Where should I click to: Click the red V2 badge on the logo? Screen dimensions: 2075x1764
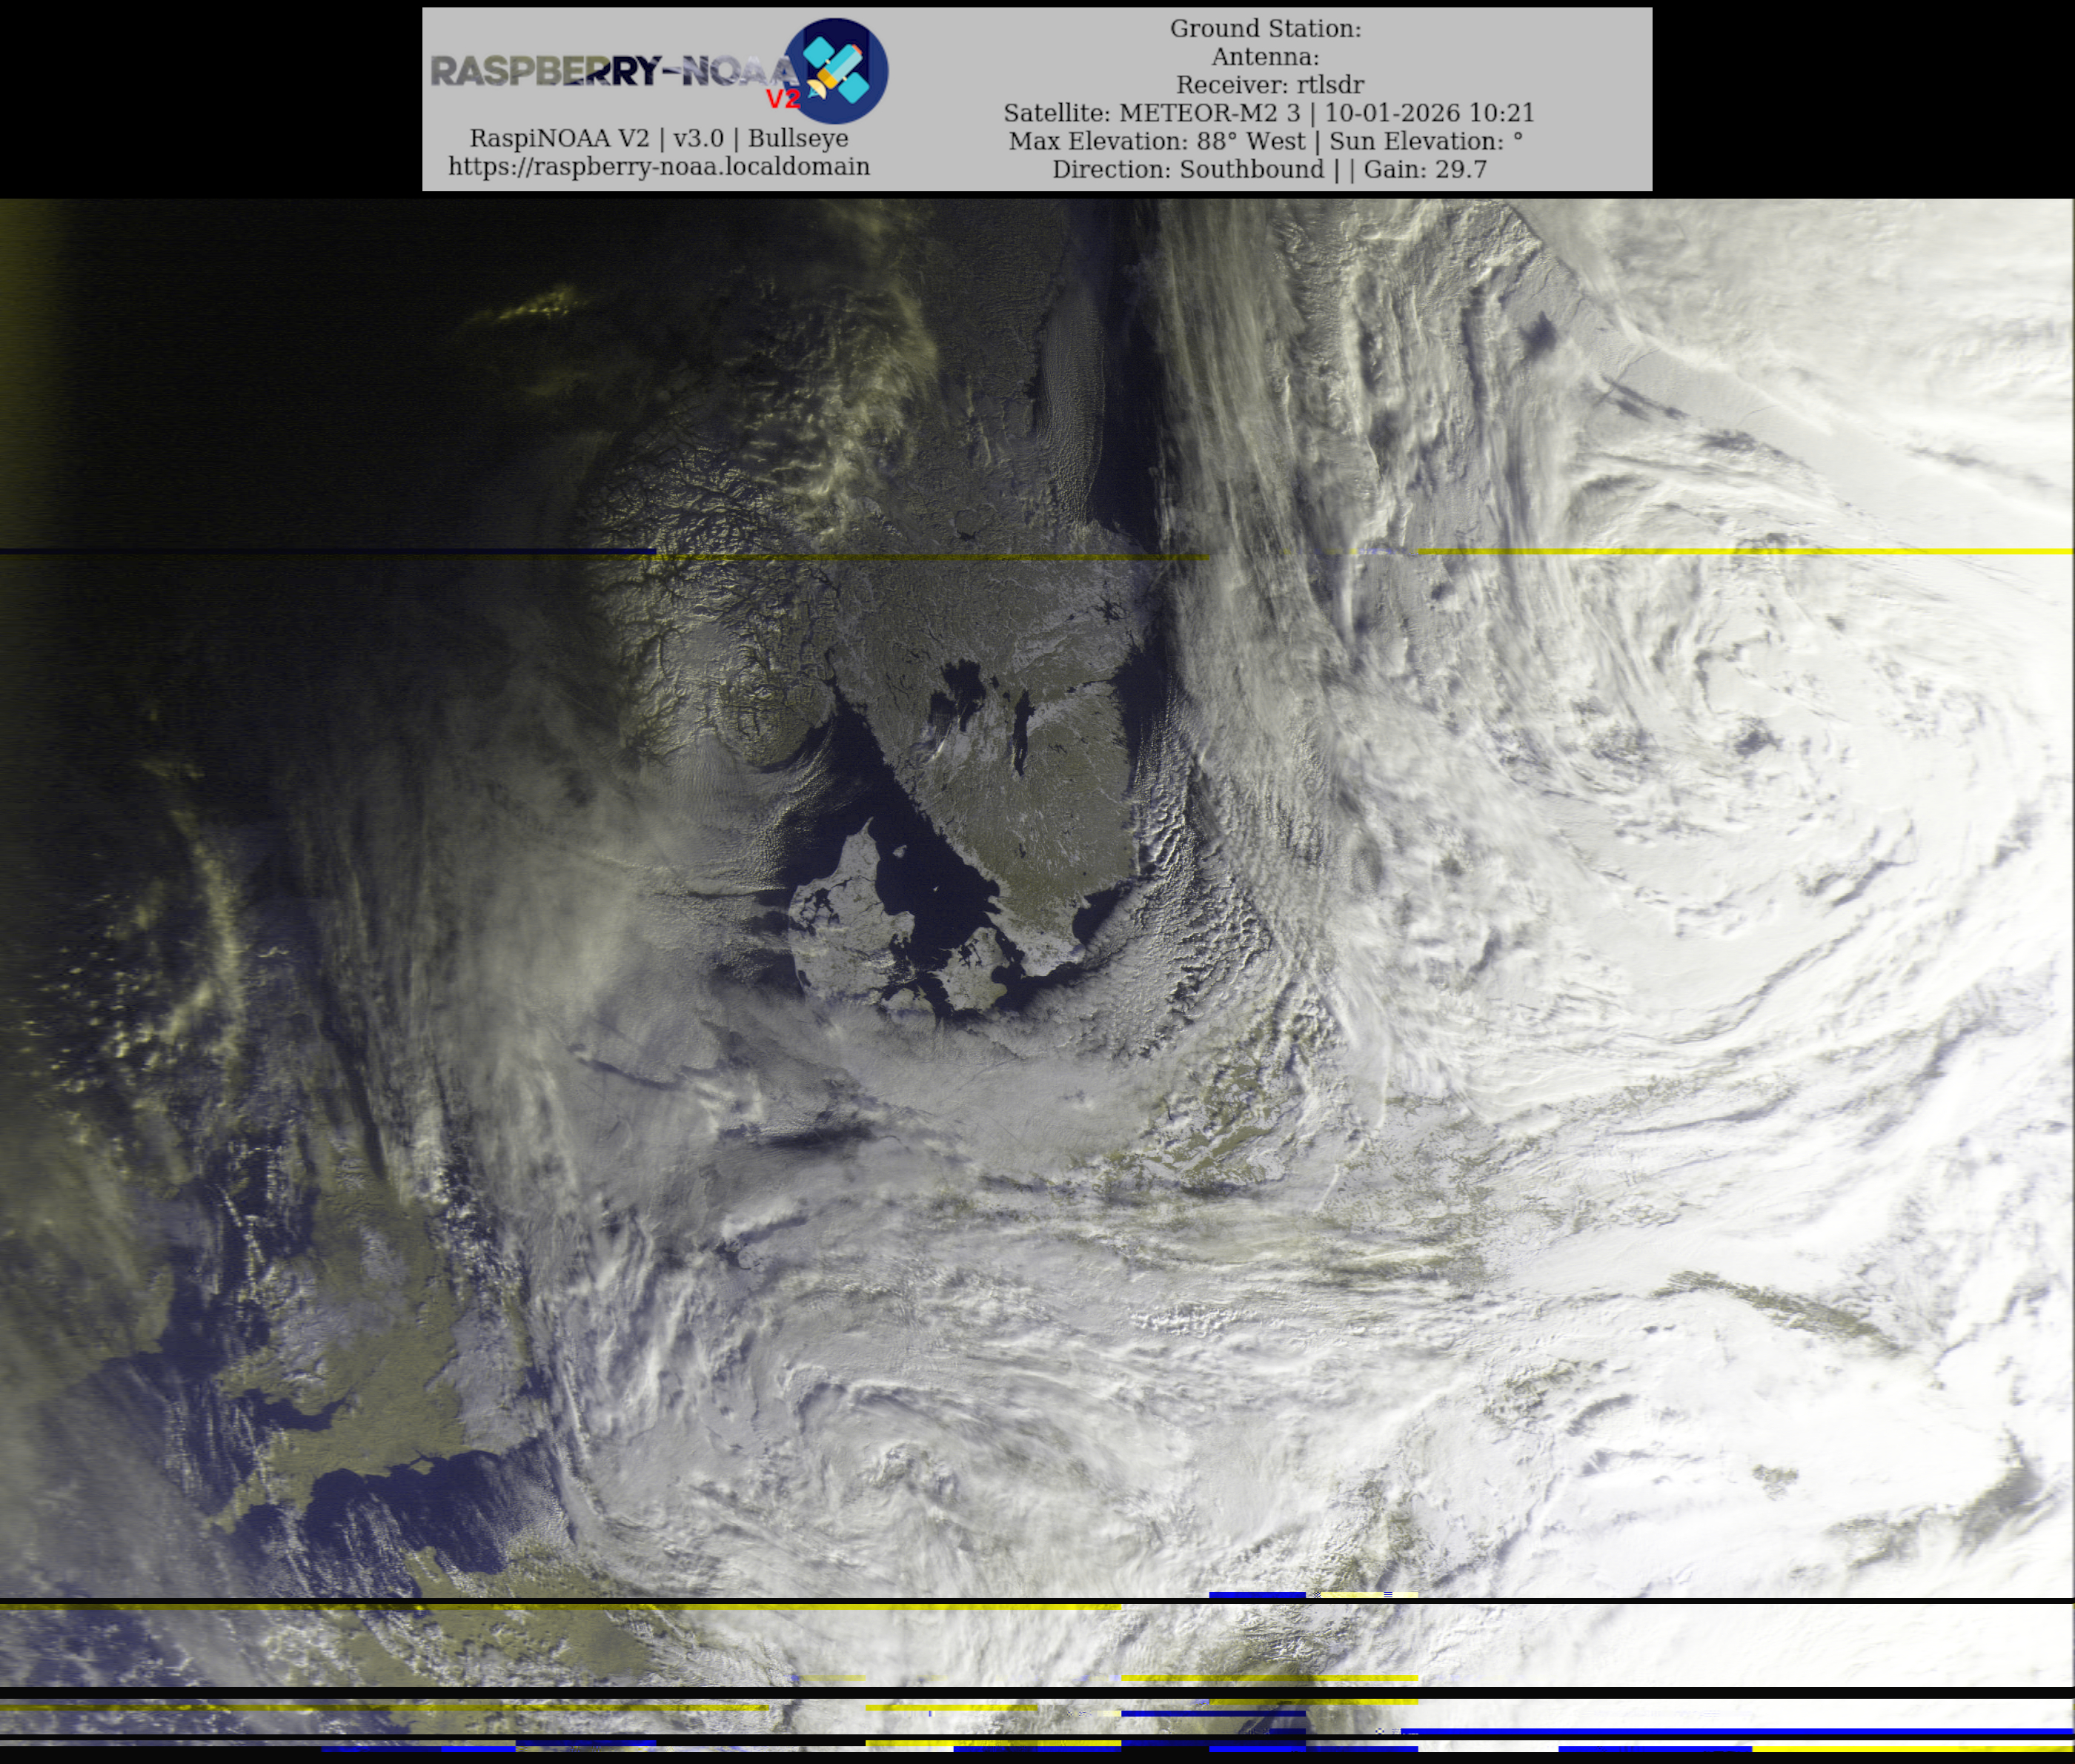[783, 98]
